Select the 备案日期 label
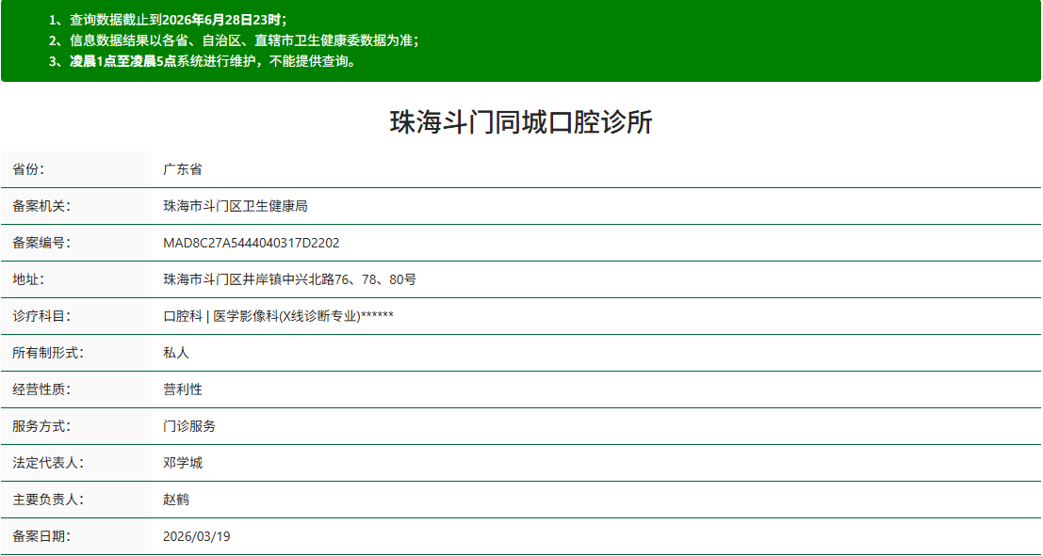Image resolution: width=1043 pixels, height=556 pixels. 41,536
